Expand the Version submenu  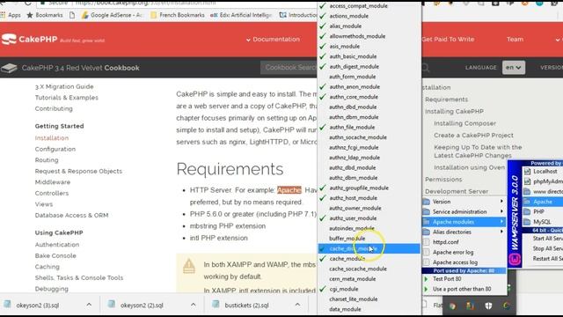pyautogui.click(x=464, y=202)
